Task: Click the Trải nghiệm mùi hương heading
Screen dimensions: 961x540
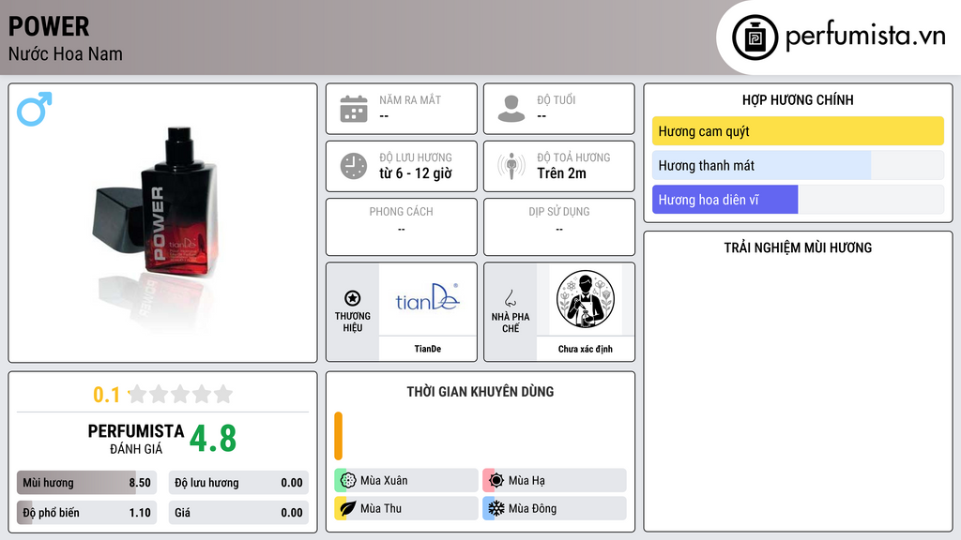Action: [x=798, y=247]
